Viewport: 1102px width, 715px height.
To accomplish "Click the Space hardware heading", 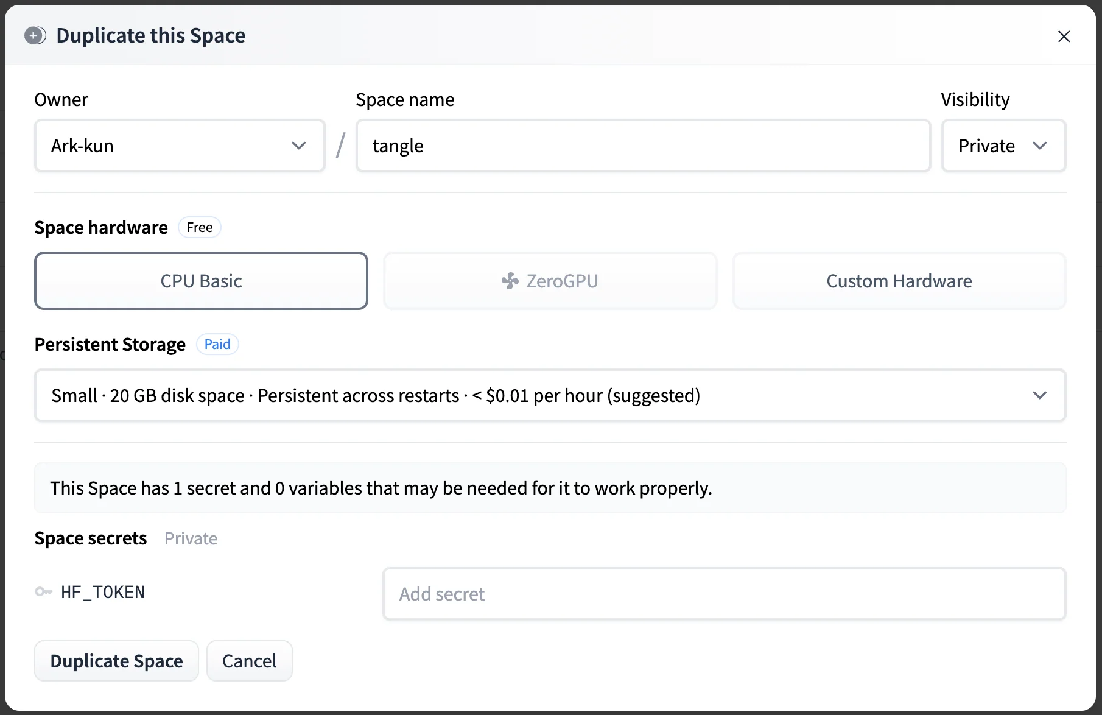I will (x=101, y=227).
